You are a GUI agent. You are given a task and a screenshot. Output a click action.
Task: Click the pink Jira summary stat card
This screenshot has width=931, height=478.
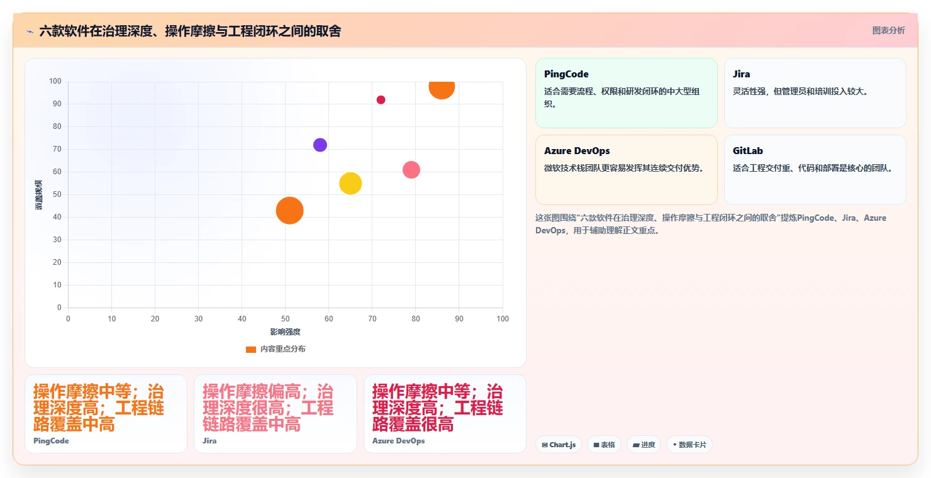coord(276,414)
